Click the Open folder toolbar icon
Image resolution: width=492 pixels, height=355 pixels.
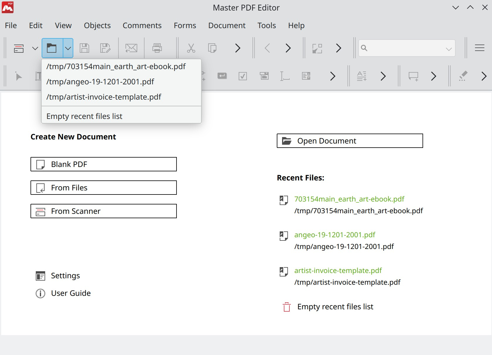click(x=52, y=48)
